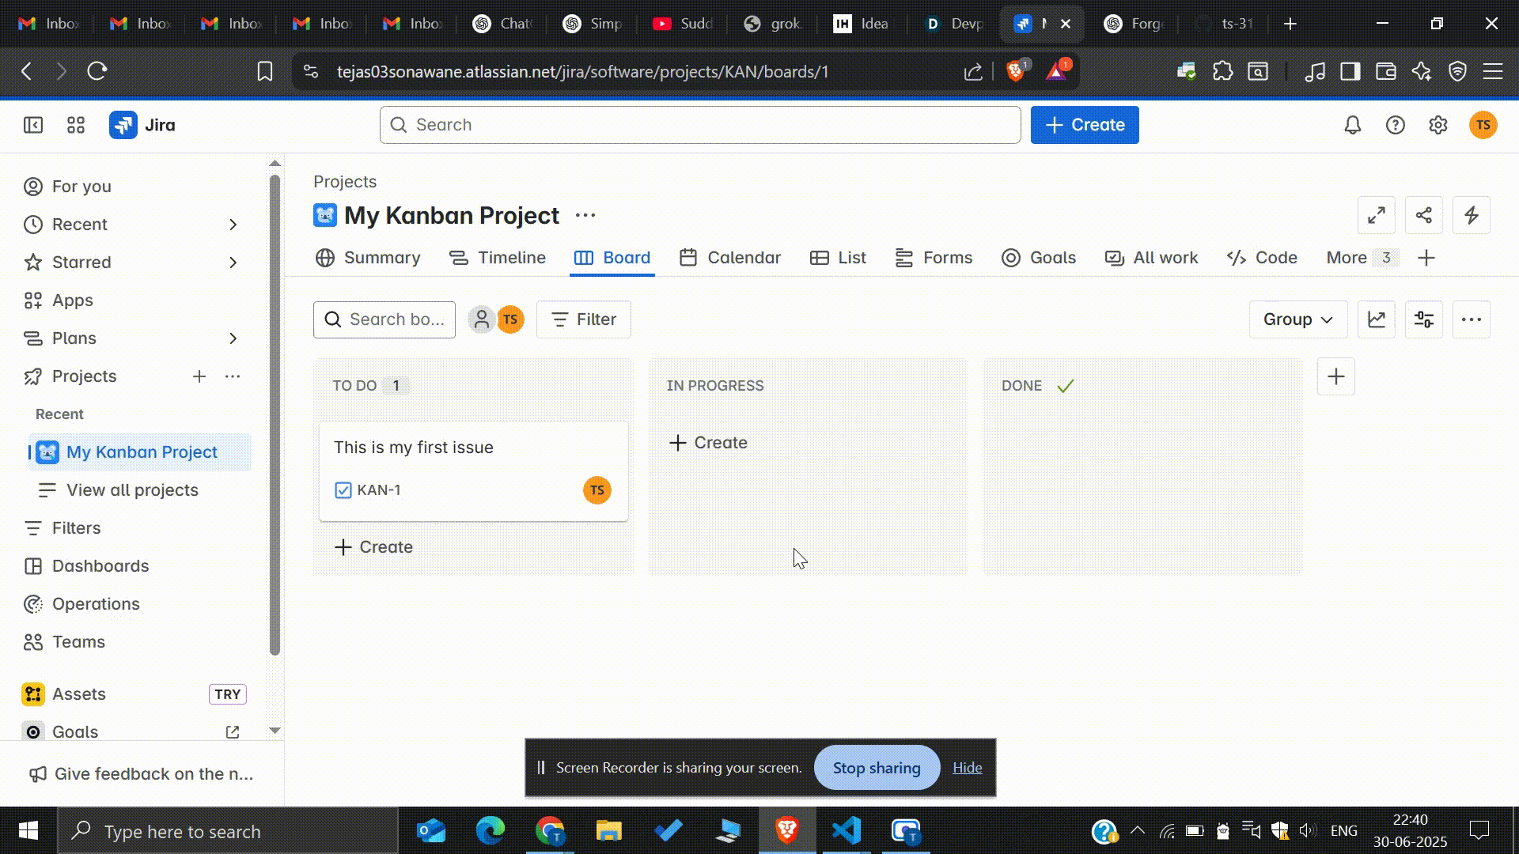Open the Jira notifications bell
Image resolution: width=1519 pixels, height=854 pixels.
pyautogui.click(x=1353, y=125)
